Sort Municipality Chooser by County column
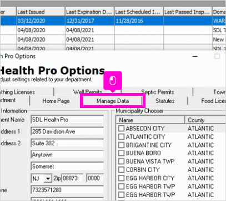Screen dimensions: 226x201 (205, 120)
